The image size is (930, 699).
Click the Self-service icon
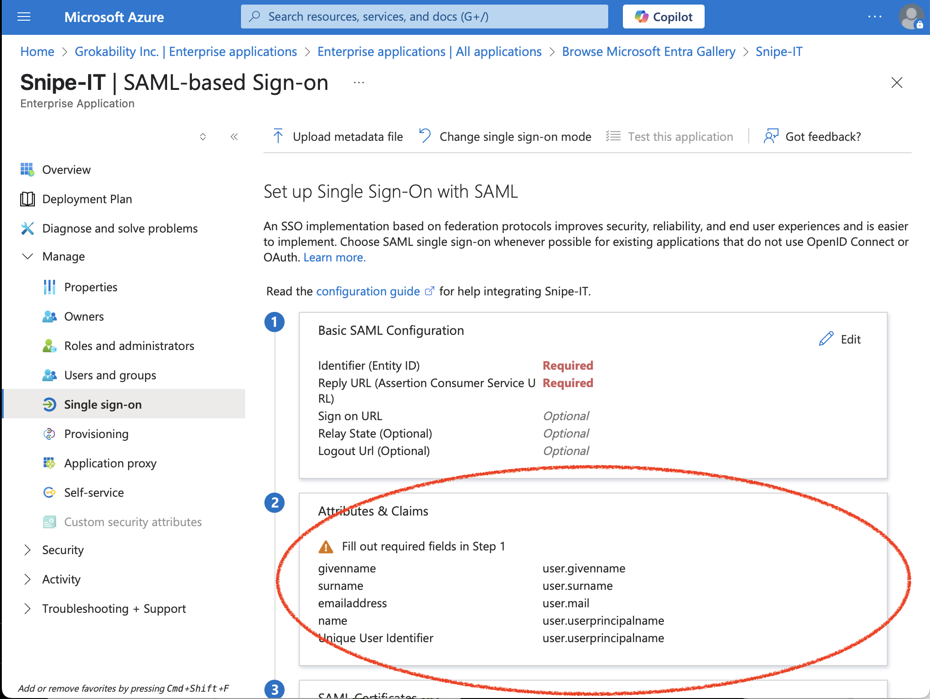pos(50,493)
